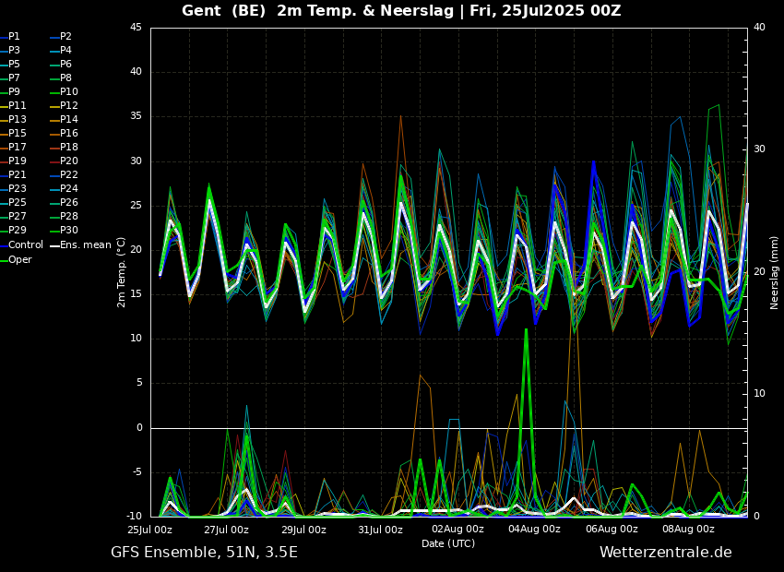This screenshot has height=572, width=784.
Task: Select the Oper run legend entry
Action: point(20,259)
